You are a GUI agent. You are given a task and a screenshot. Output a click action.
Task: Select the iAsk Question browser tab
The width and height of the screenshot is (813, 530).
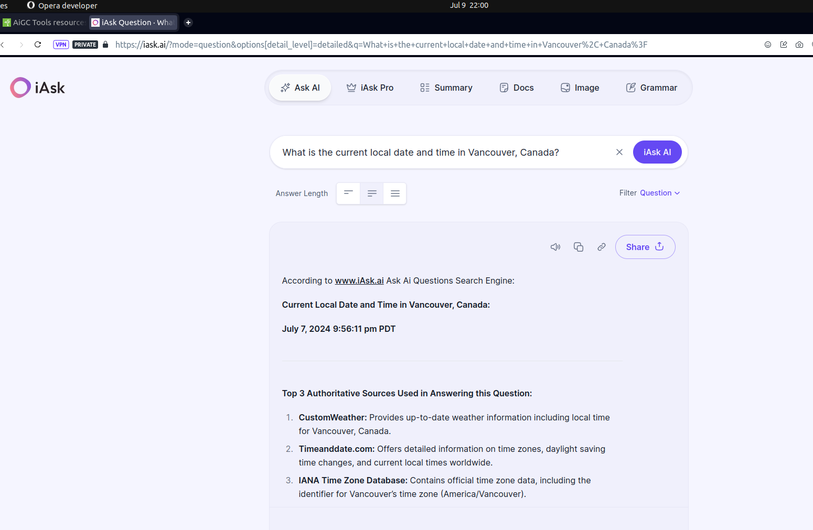[133, 23]
